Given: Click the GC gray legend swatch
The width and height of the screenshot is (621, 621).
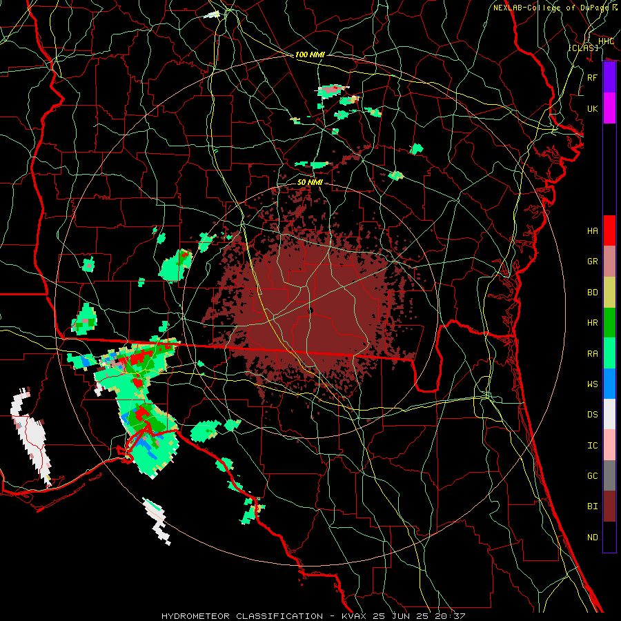Looking at the screenshot, I should [609, 475].
